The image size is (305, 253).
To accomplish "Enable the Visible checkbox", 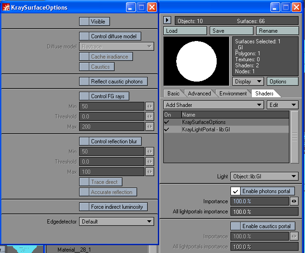I will tap(84, 22).
